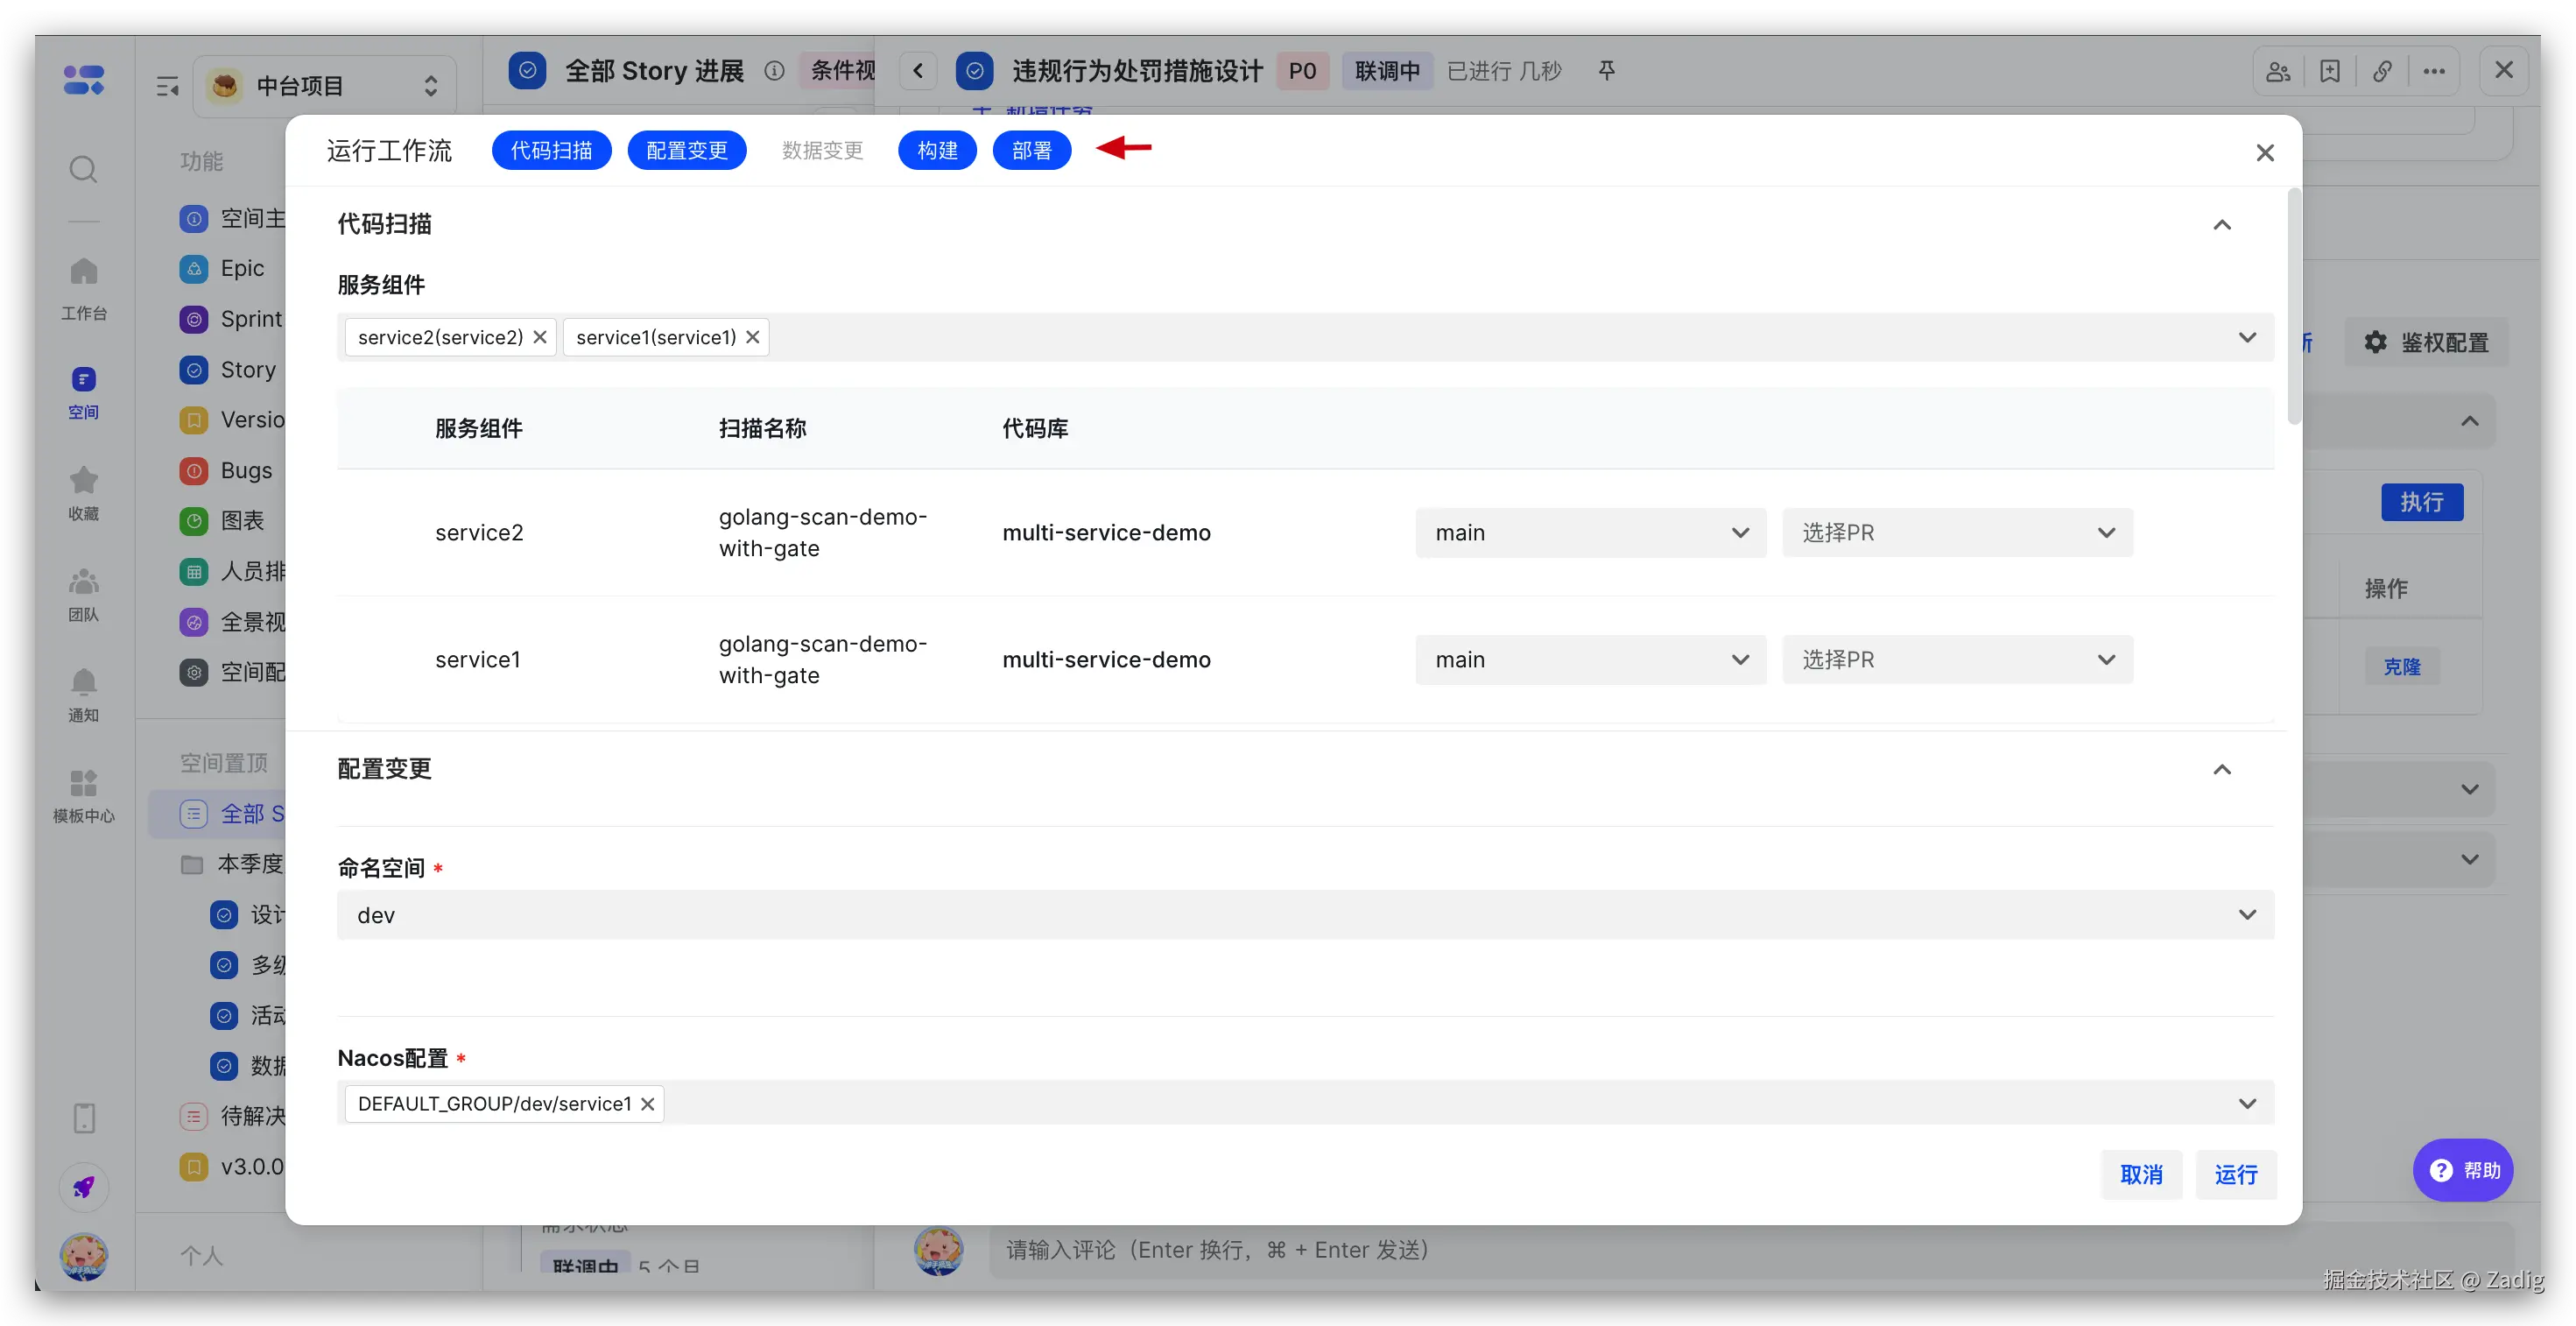This screenshot has height=1326, width=2576.
Task: Open the 工作台 home icon
Action: point(84,271)
